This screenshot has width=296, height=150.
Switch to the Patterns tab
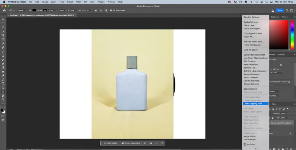[x=285, y=17]
